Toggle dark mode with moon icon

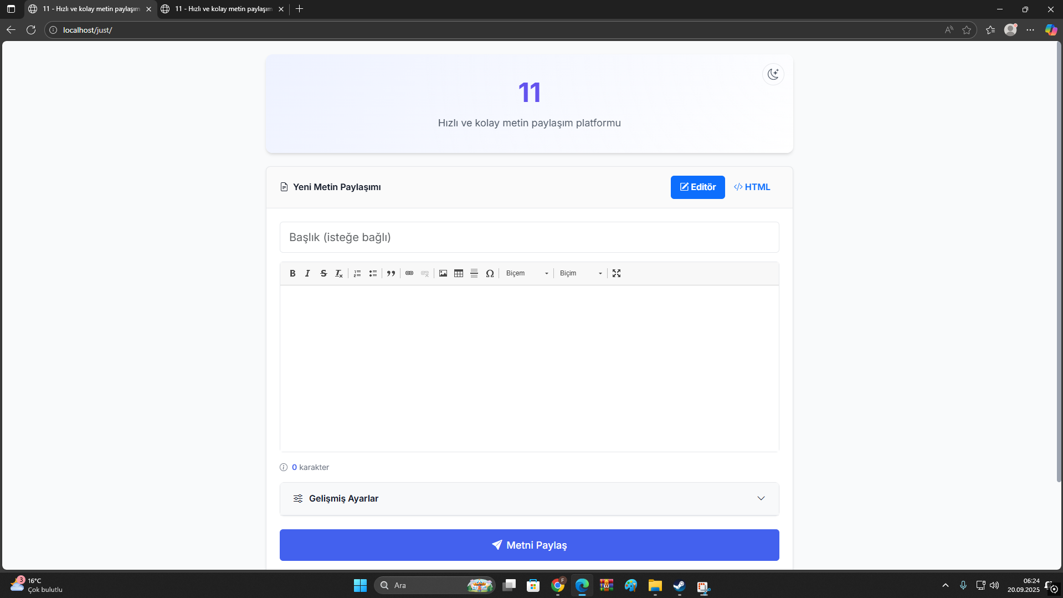(x=773, y=74)
